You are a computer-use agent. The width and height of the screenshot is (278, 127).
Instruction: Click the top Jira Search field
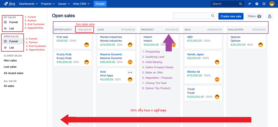click(227, 4)
